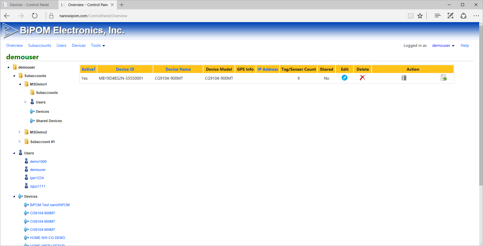Collapse the demouser root tree node

tap(8, 67)
